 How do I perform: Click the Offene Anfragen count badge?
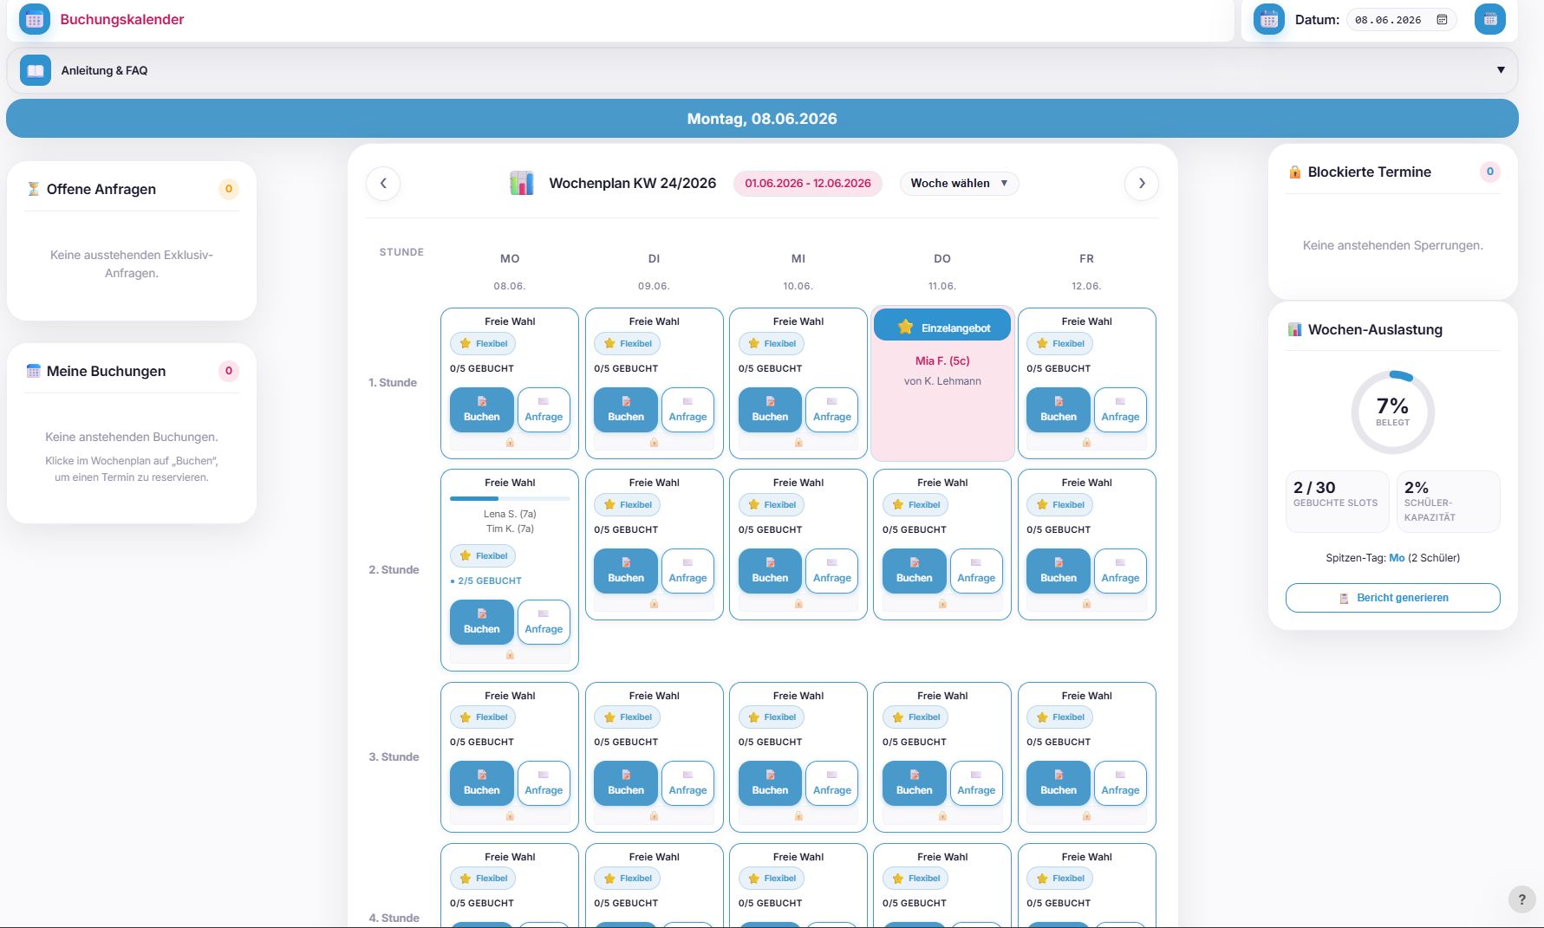click(229, 189)
